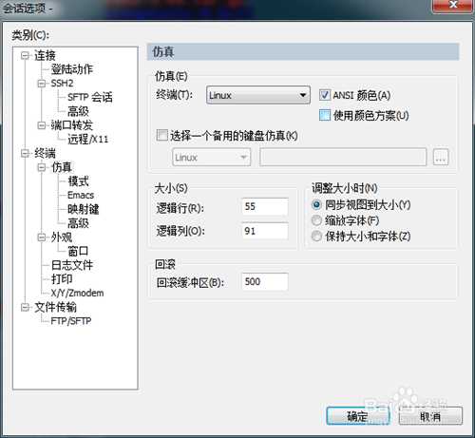Screen dimensions: 475x438
Task: Close the 会话选项 dialog window
Action: pos(453,5)
